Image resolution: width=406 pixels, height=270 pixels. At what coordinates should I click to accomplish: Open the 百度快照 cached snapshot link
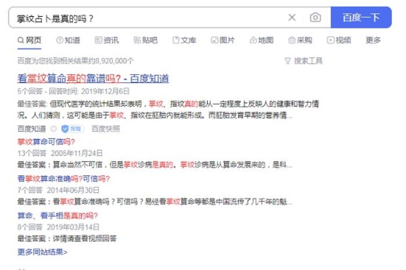click(106, 129)
